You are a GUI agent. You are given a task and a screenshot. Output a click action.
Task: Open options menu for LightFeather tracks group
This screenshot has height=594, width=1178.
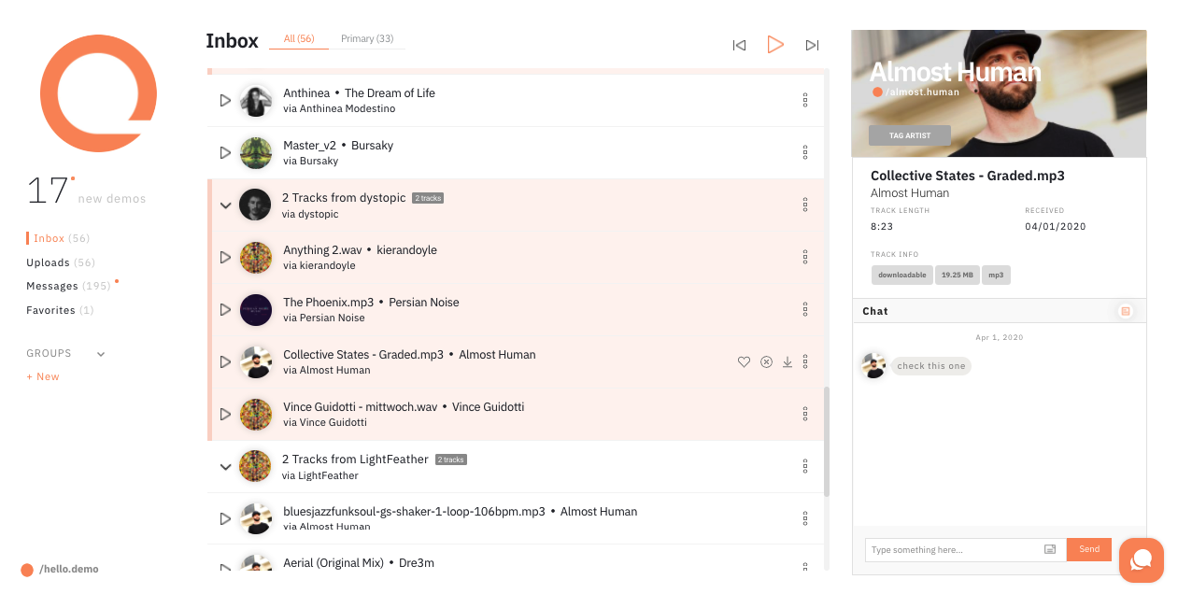click(x=805, y=466)
